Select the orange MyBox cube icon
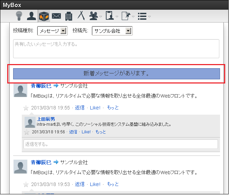 [44, 16]
